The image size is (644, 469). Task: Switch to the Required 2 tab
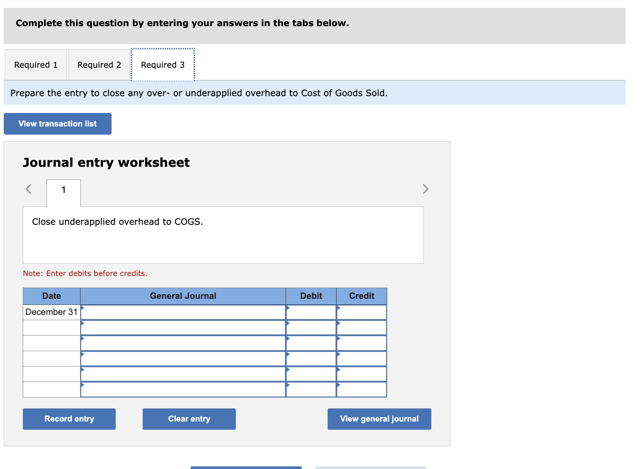click(x=99, y=64)
